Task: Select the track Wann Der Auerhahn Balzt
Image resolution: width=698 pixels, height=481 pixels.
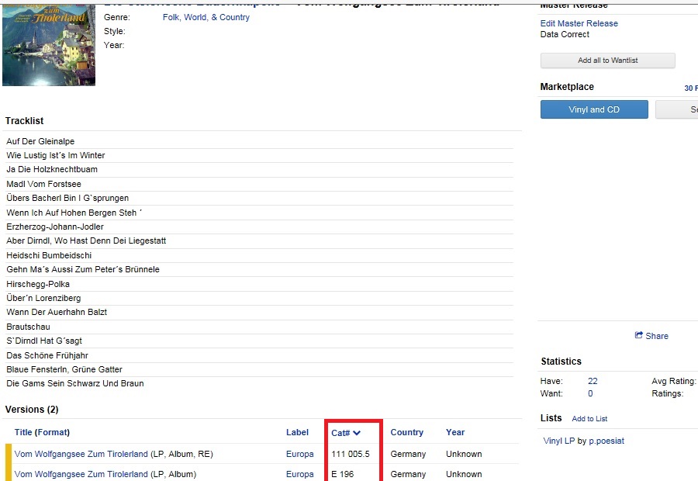Action: pos(57,312)
